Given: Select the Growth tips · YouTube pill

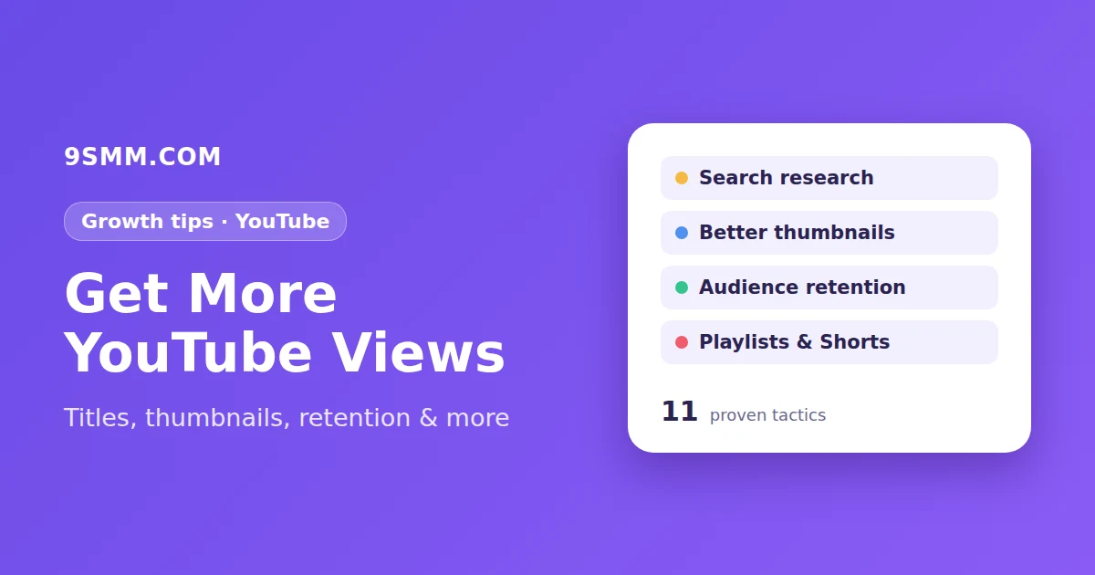Looking at the screenshot, I should tap(205, 222).
